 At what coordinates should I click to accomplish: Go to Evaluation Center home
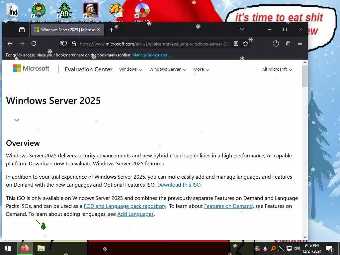pos(88,69)
